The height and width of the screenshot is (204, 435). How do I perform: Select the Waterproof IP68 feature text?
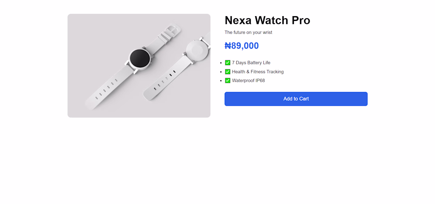248,80
